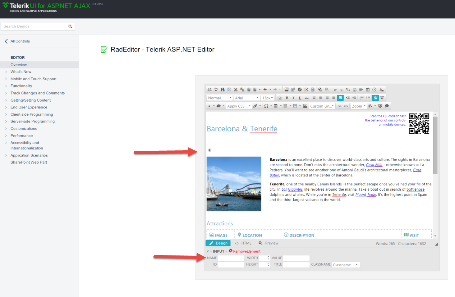The height and width of the screenshot is (297, 455).
Task: Toggle Underline formatting
Action: point(300,98)
